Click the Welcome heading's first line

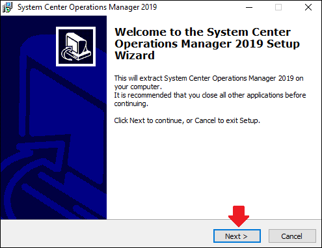(202, 32)
